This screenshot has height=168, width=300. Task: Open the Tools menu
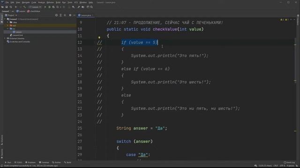click(70, 2)
